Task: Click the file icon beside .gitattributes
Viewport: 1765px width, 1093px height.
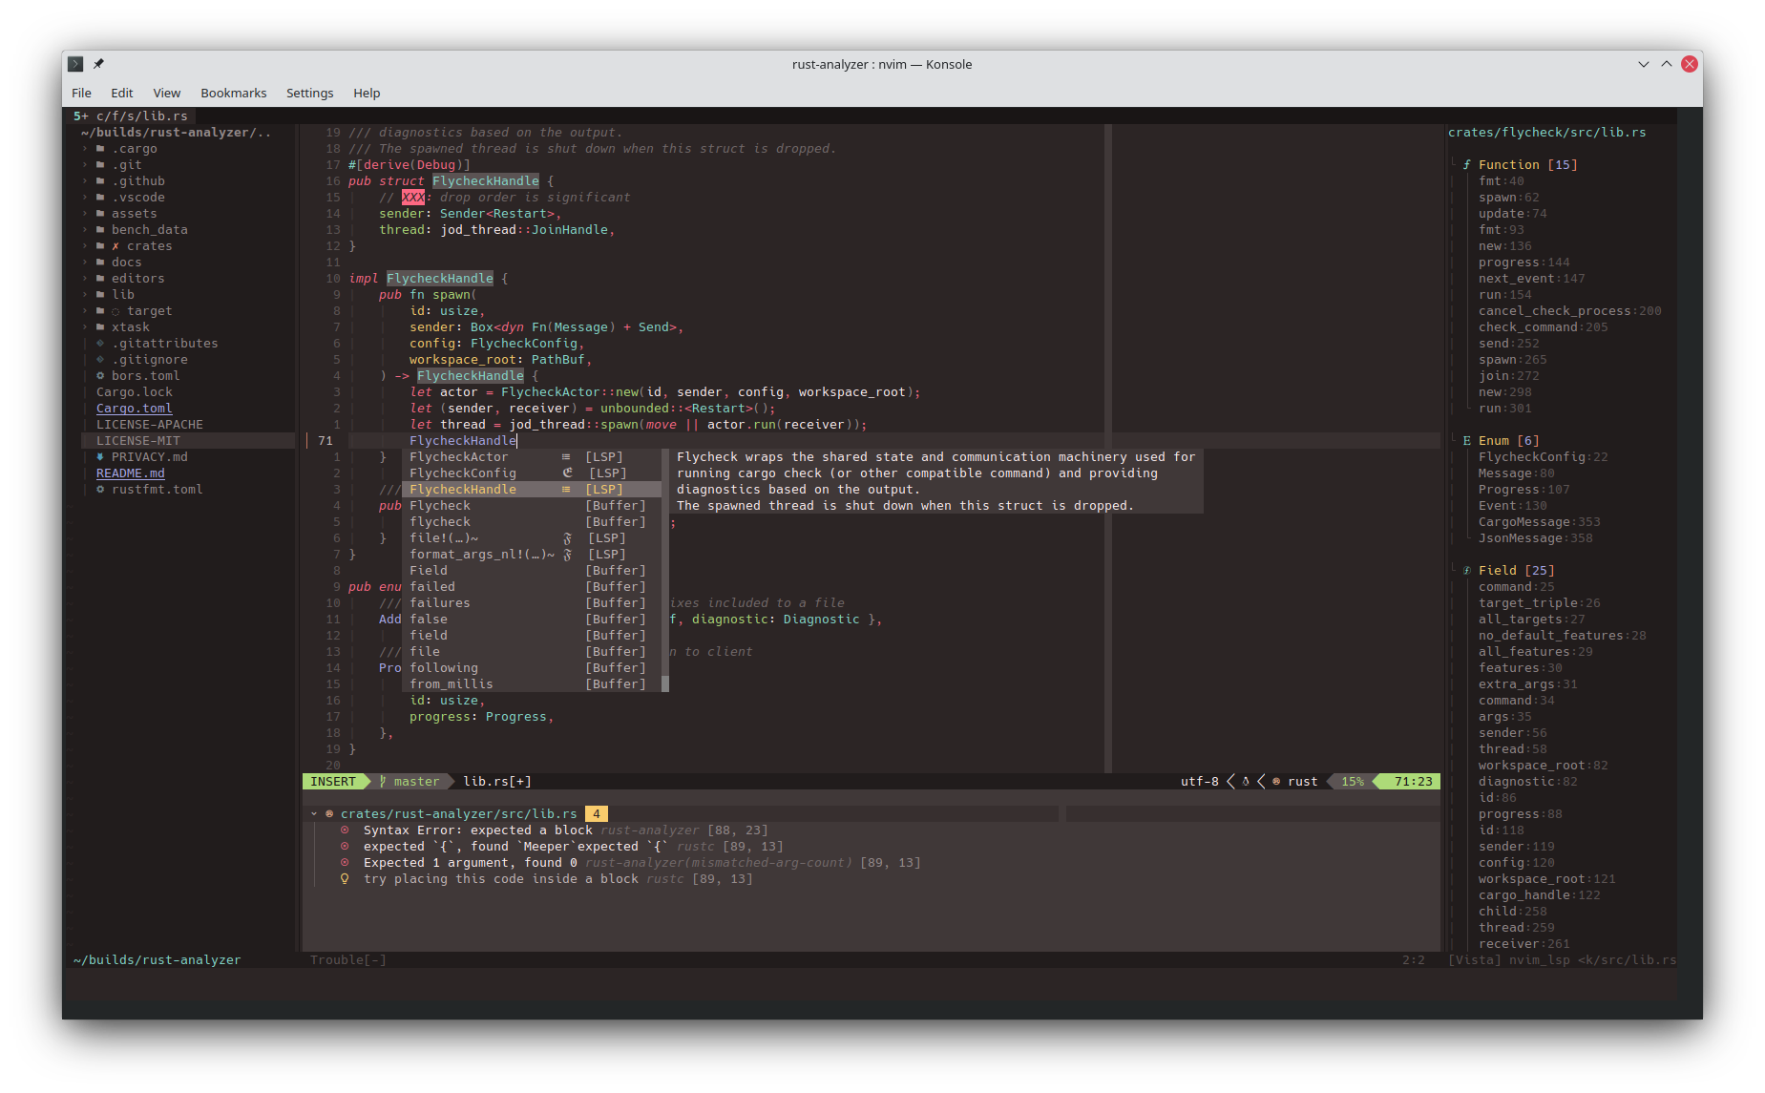Action: tap(100, 344)
